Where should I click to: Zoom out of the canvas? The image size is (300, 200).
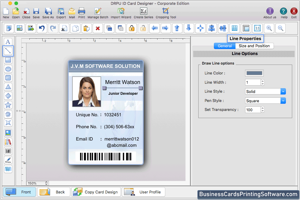click(x=281, y=28)
